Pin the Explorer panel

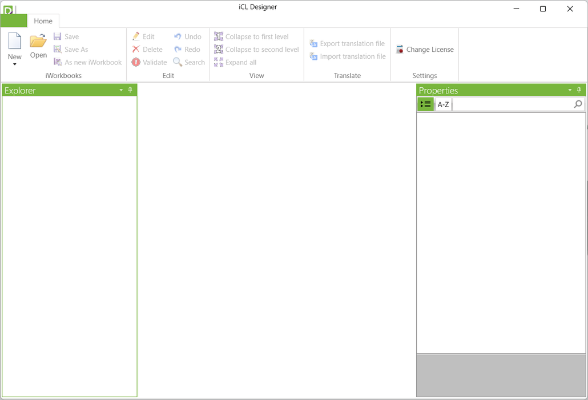click(x=130, y=90)
